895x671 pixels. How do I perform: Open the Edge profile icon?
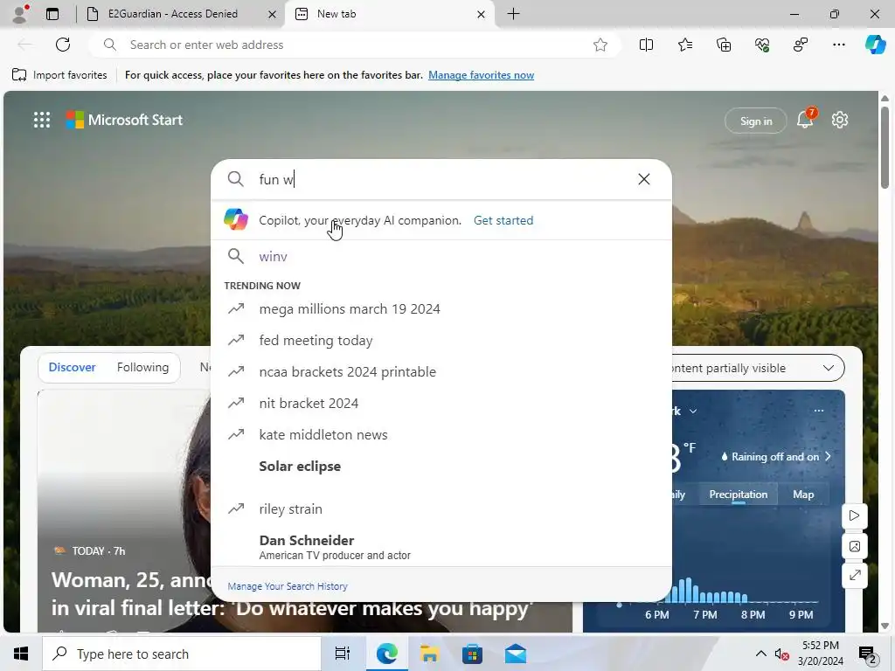click(20, 14)
